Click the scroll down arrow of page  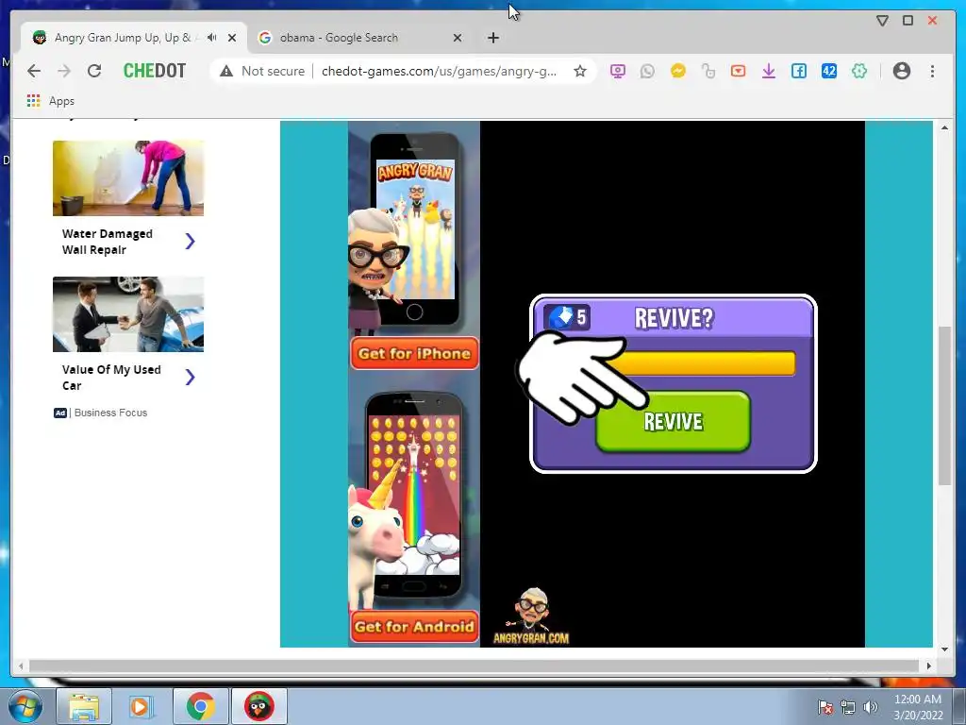(944, 649)
